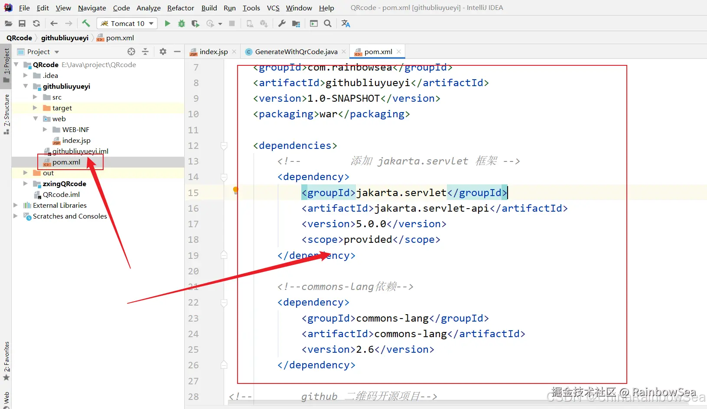Collapse the web folder arrow

pos(35,119)
